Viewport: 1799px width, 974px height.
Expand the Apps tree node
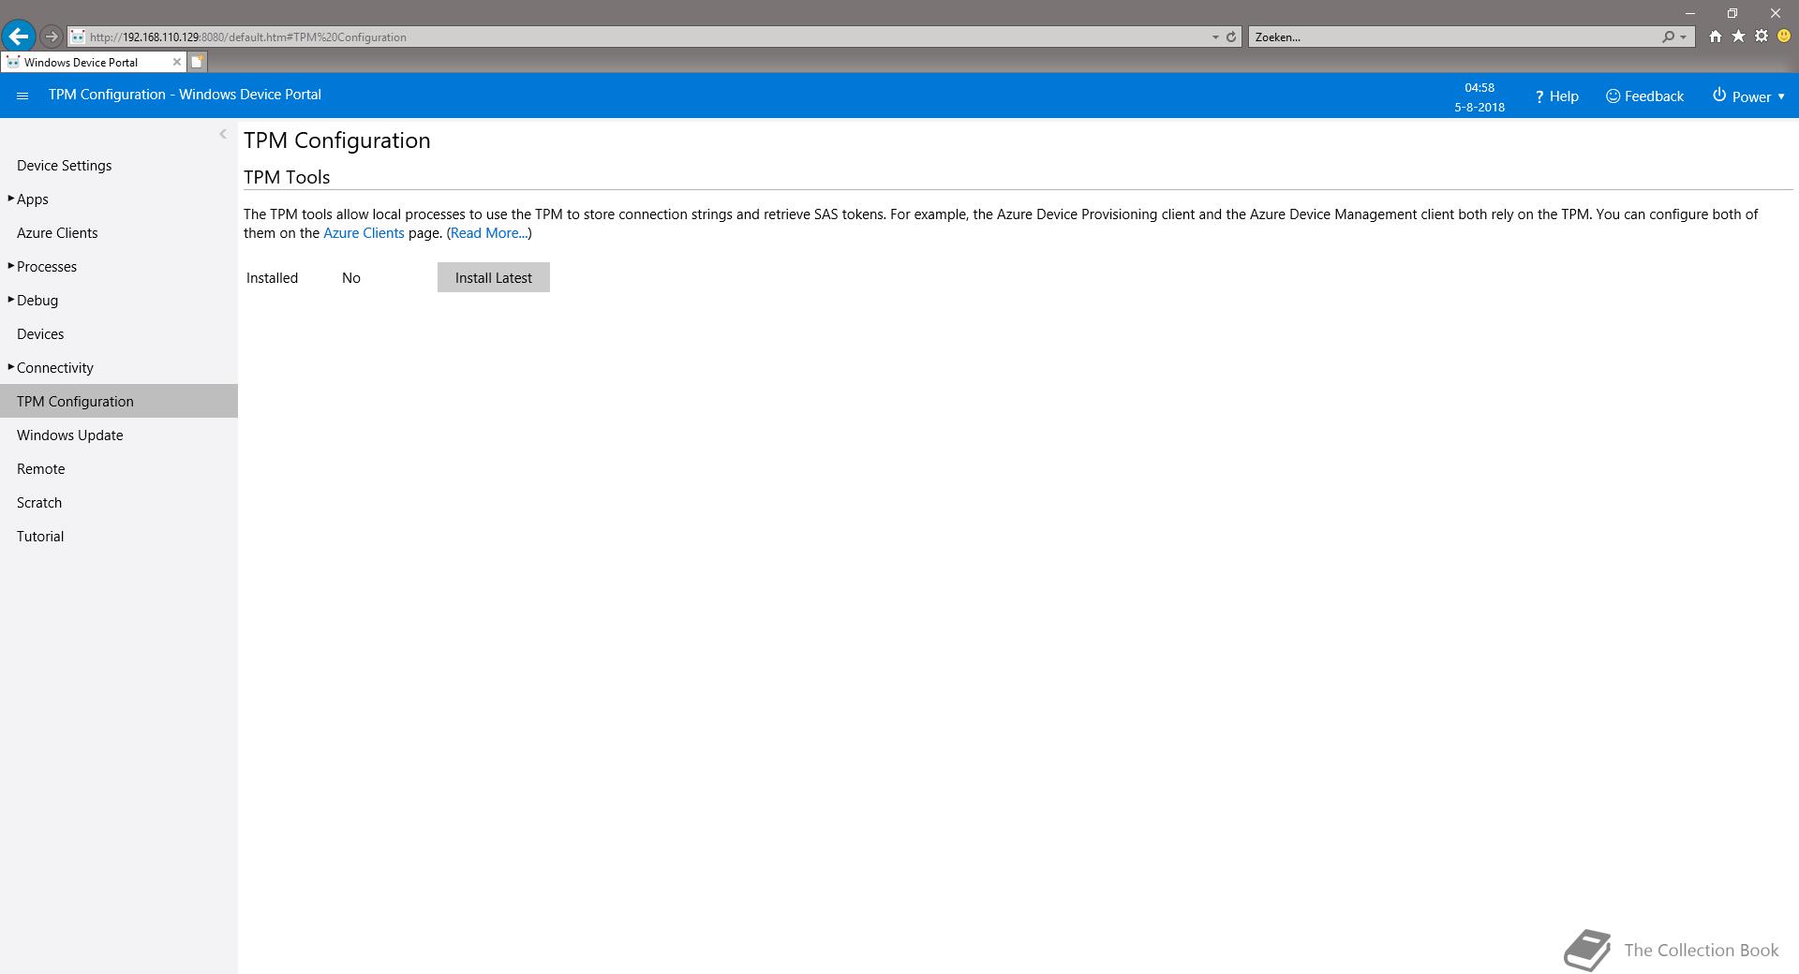click(x=10, y=199)
